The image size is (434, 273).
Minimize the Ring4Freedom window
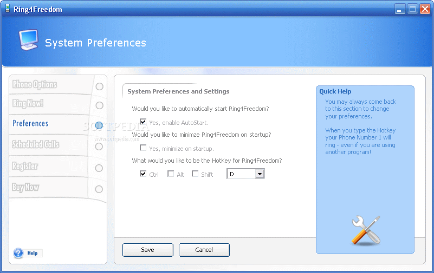pos(400,9)
